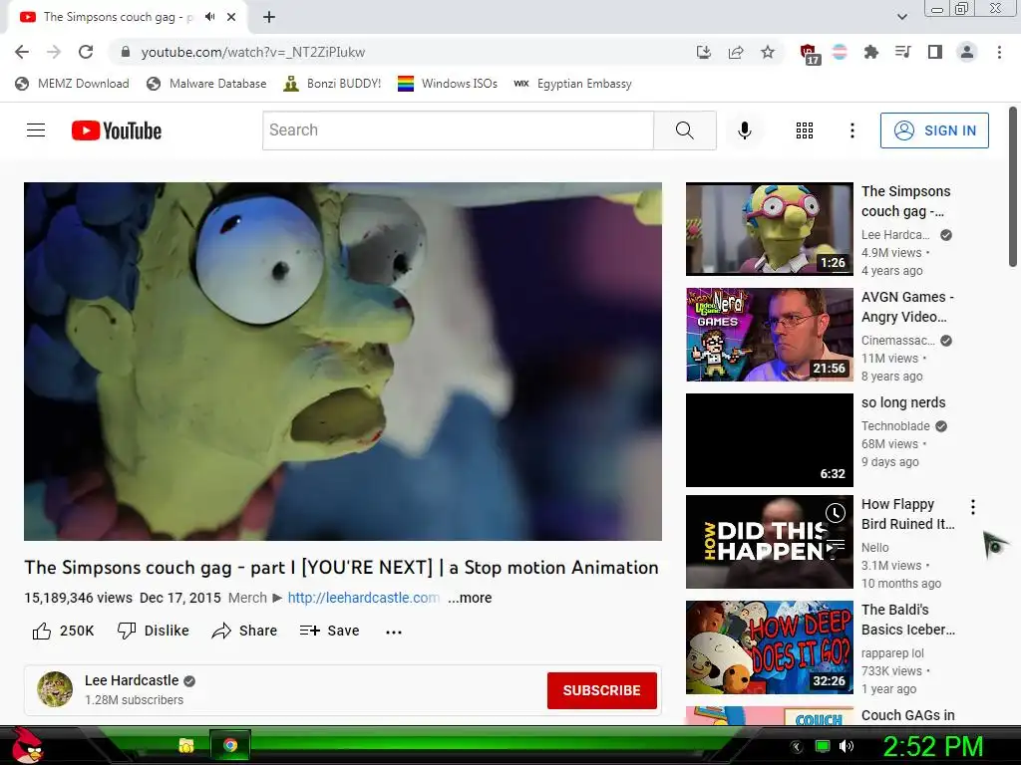
Task: Click SIGN IN button
Action: 934,130
